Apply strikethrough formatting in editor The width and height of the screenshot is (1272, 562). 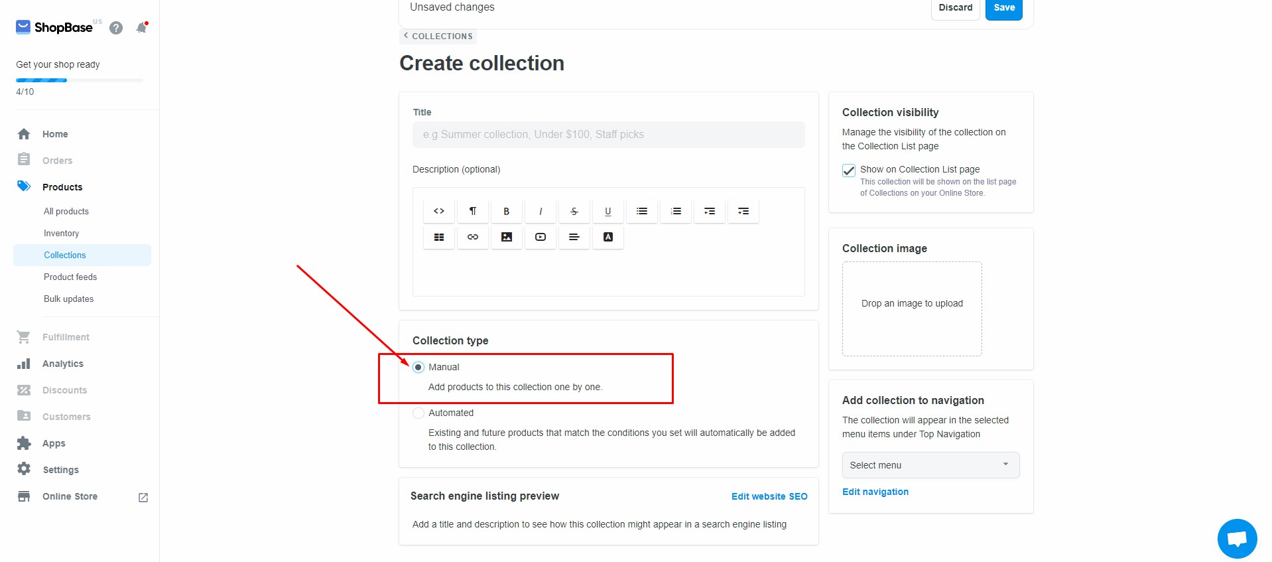coord(574,211)
